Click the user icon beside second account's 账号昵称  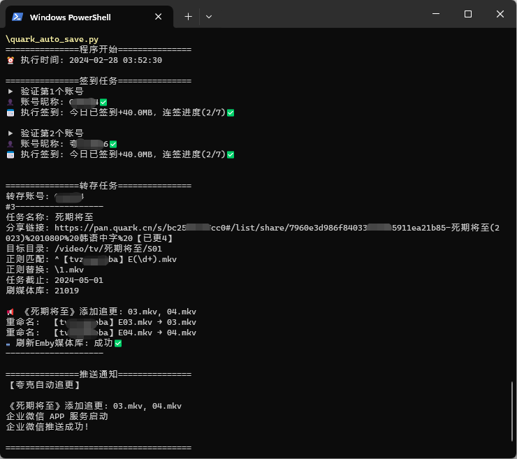pos(10,144)
